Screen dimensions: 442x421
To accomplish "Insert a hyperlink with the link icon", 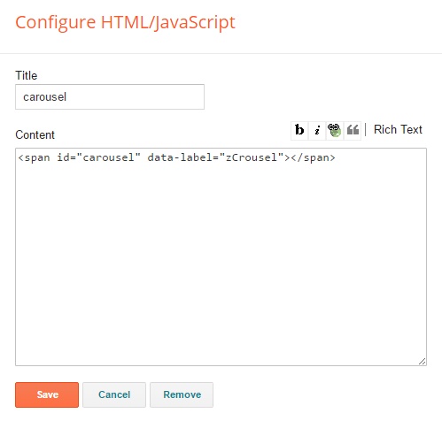I will (335, 130).
